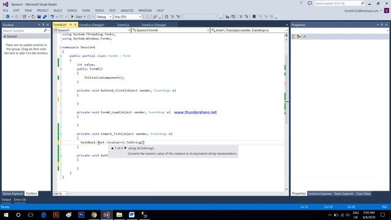Open the FILE menu

click(x=5, y=10)
